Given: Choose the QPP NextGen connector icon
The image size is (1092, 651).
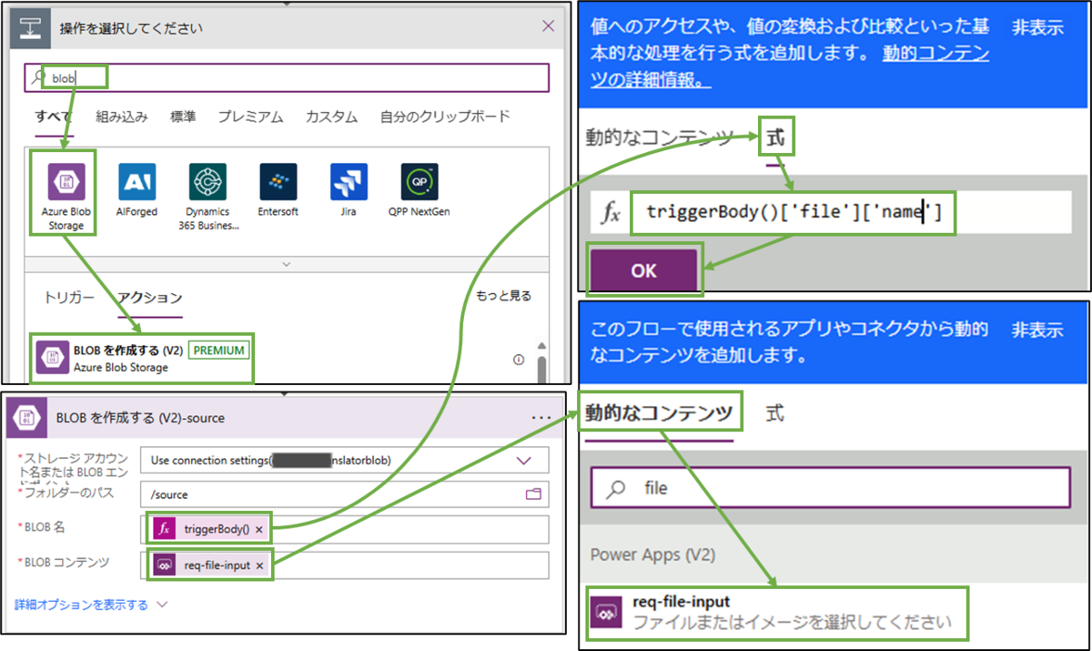Looking at the screenshot, I should pyautogui.click(x=420, y=181).
